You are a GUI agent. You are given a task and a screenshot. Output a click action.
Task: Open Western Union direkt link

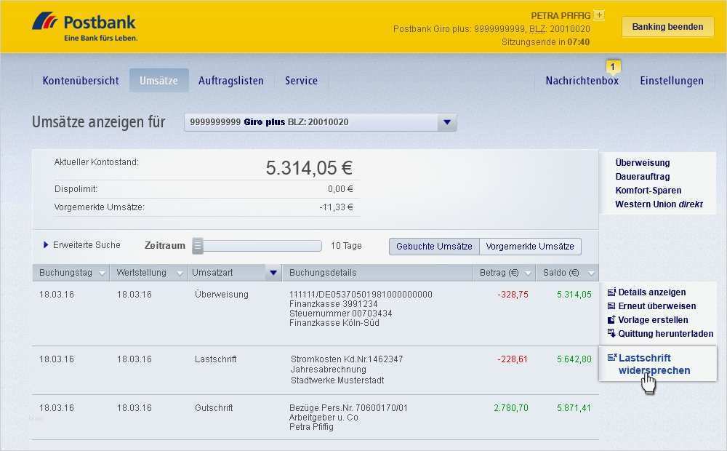pos(659,204)
